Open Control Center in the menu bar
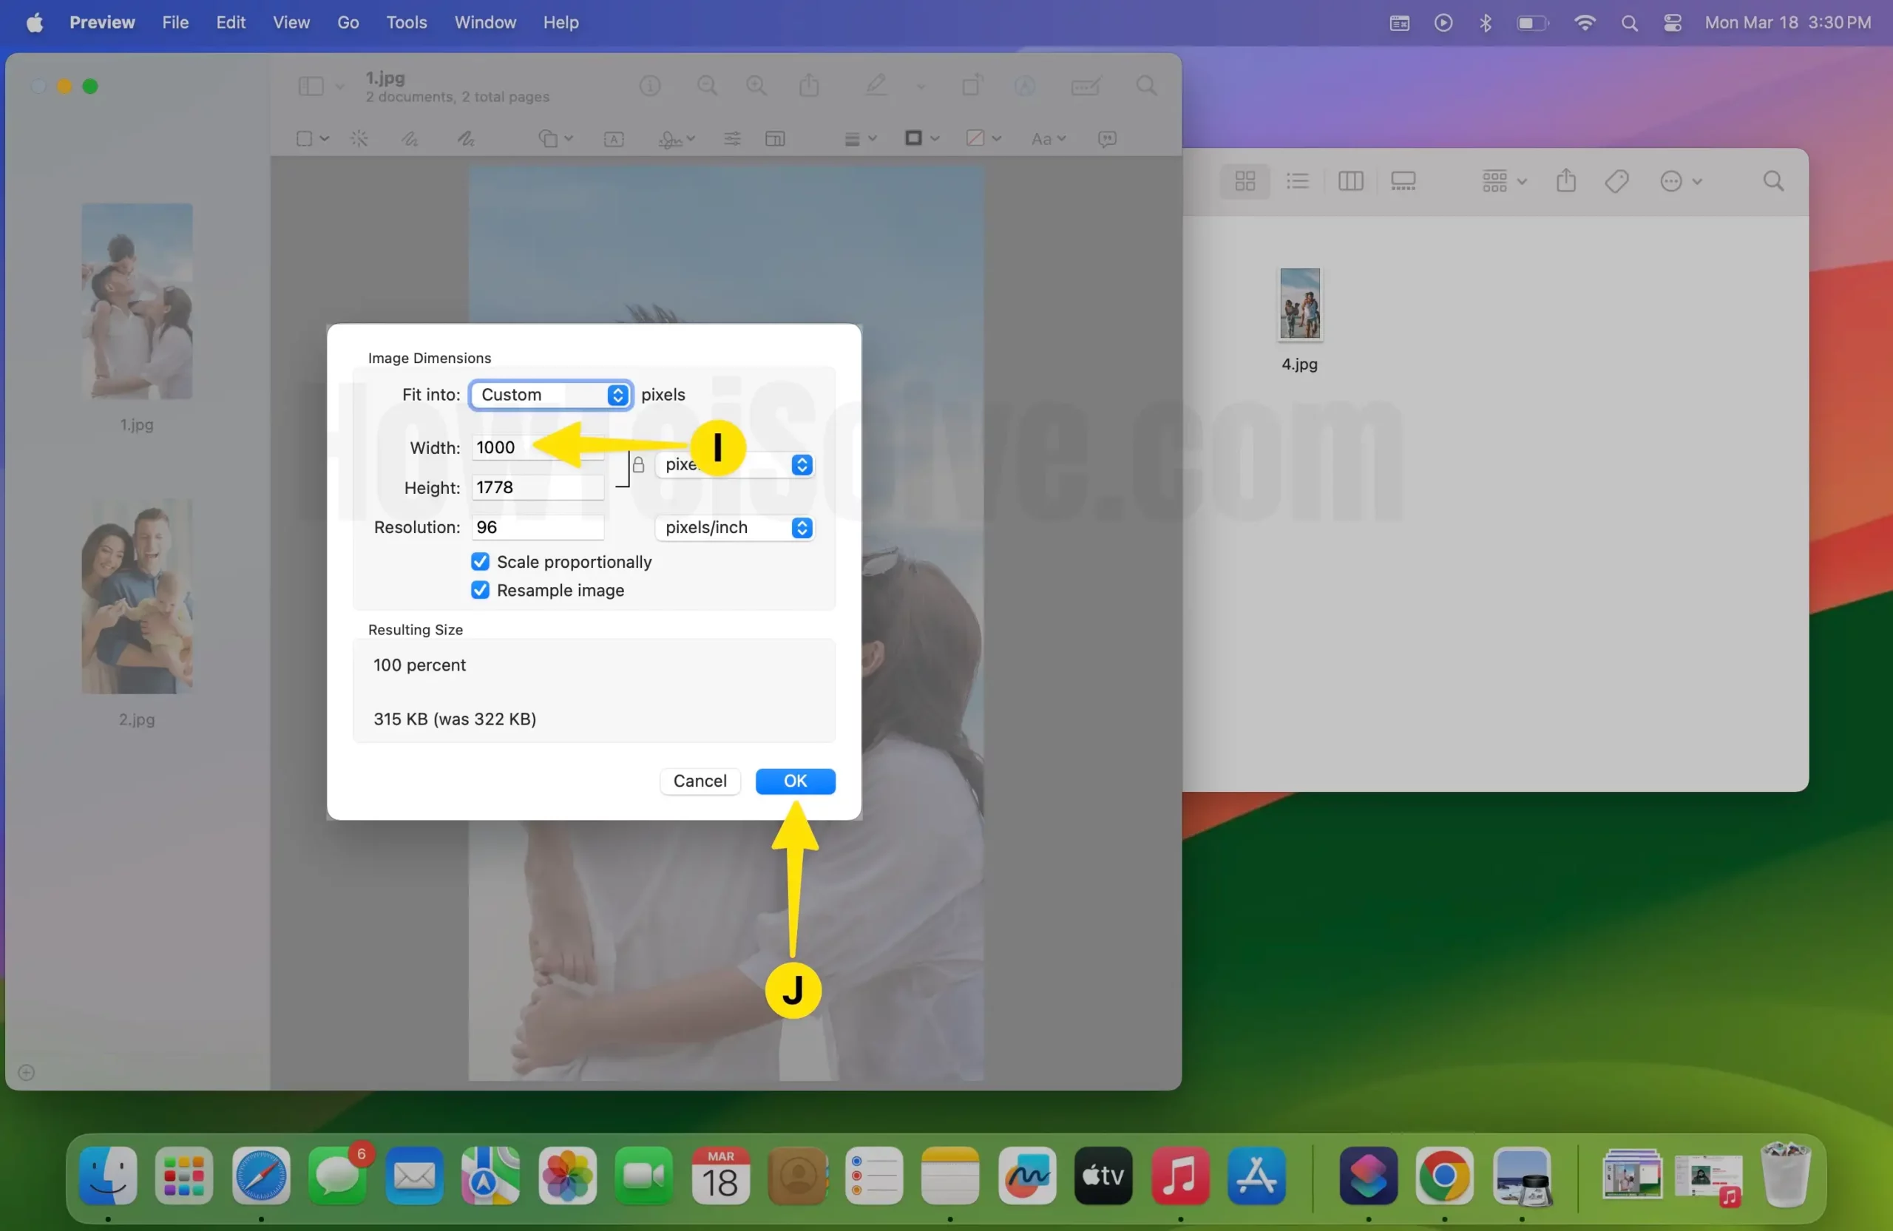Image resolution: width=1893 pixels, height=1231 pixels. tap(1672, 22)
